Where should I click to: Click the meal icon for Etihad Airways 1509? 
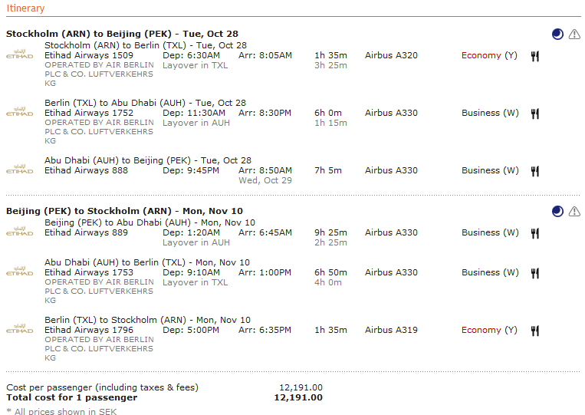(535, 56)
